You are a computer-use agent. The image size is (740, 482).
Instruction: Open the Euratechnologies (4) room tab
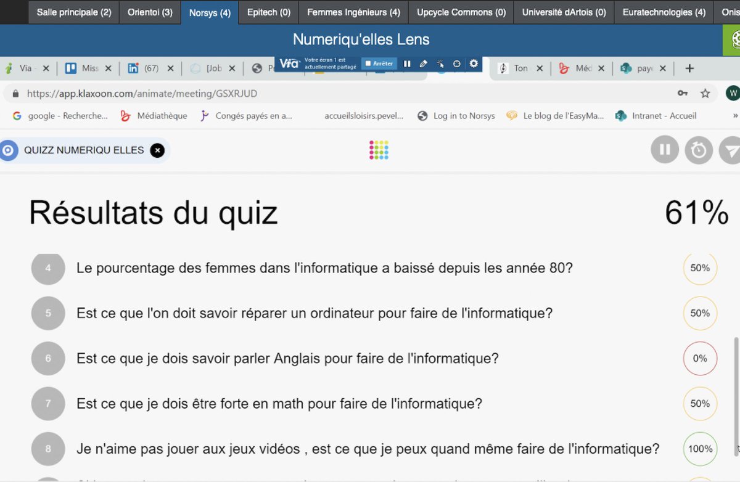click(664, 12)
